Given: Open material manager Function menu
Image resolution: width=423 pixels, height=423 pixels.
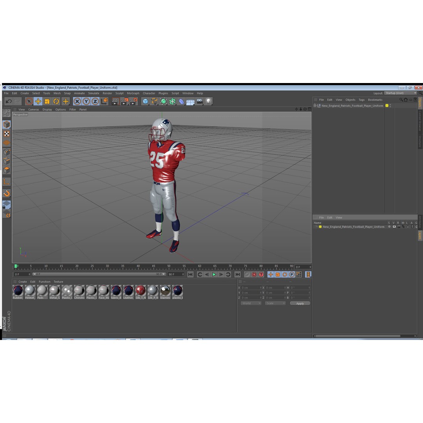Looking at the screenshot, I should [45, 282].
